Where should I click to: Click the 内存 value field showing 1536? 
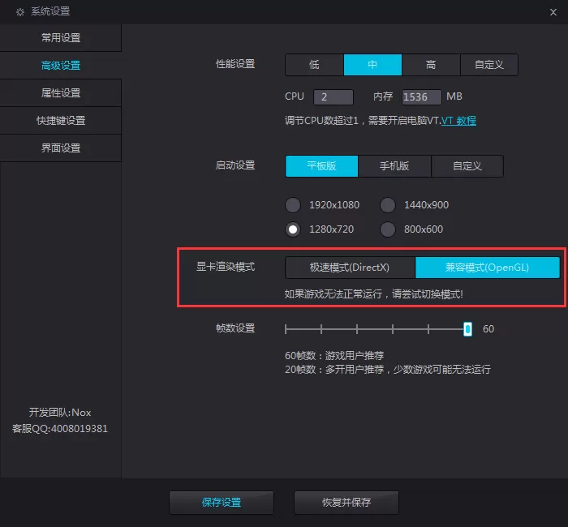click(x=422, y=97)
